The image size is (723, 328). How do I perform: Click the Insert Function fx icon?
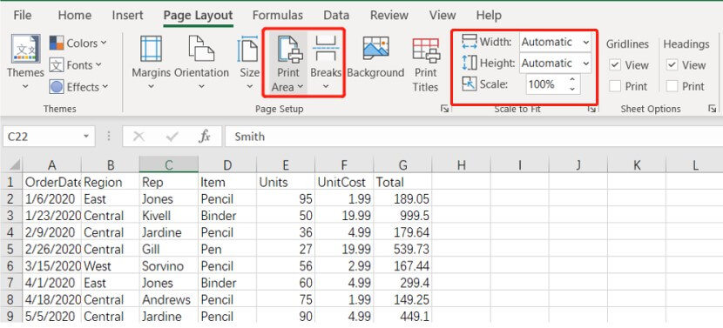click(204, 137)
